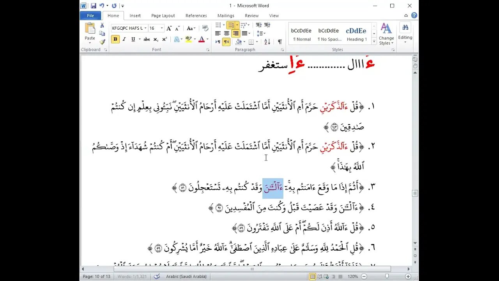Image resolution: width=499 pixels, height=281 pixels.
Task: Open highlight color dropdown arrow
Action: pyautogui.click(x=195, y=39)
